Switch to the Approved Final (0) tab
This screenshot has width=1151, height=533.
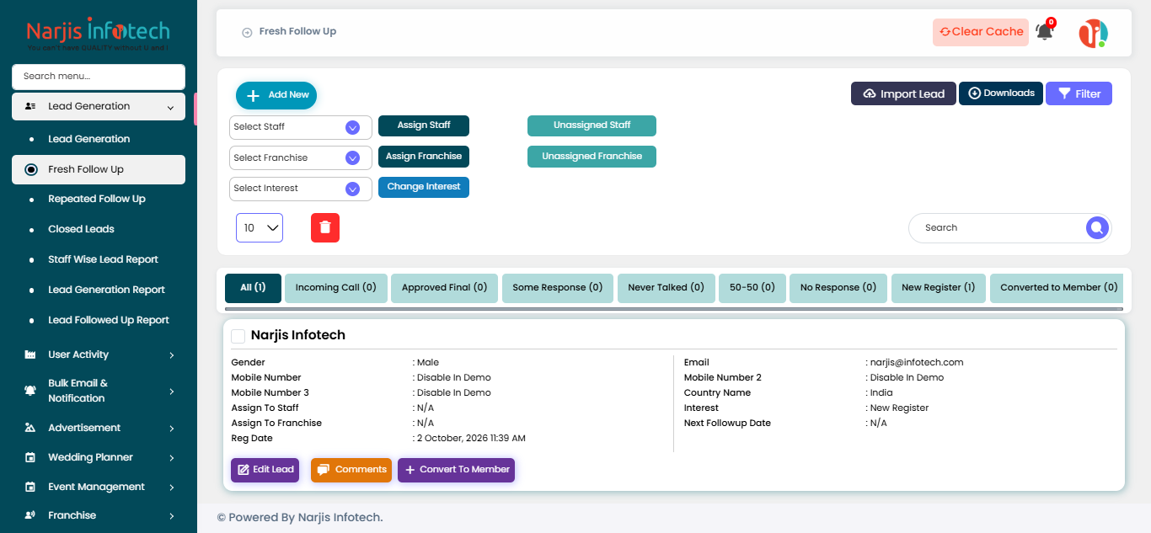point(445,288)
